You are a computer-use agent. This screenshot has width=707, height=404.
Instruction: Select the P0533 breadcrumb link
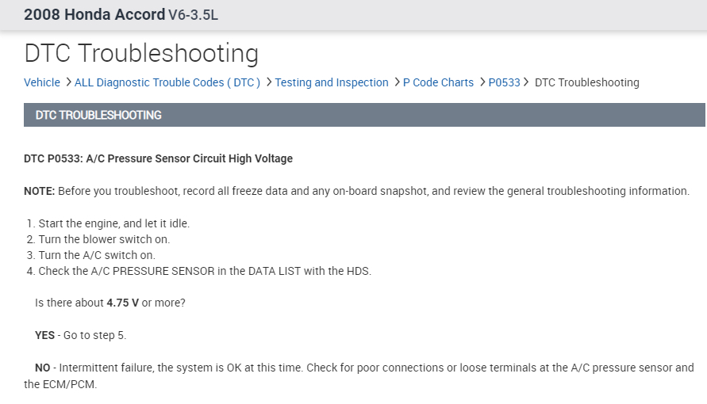tap(504, 82)
